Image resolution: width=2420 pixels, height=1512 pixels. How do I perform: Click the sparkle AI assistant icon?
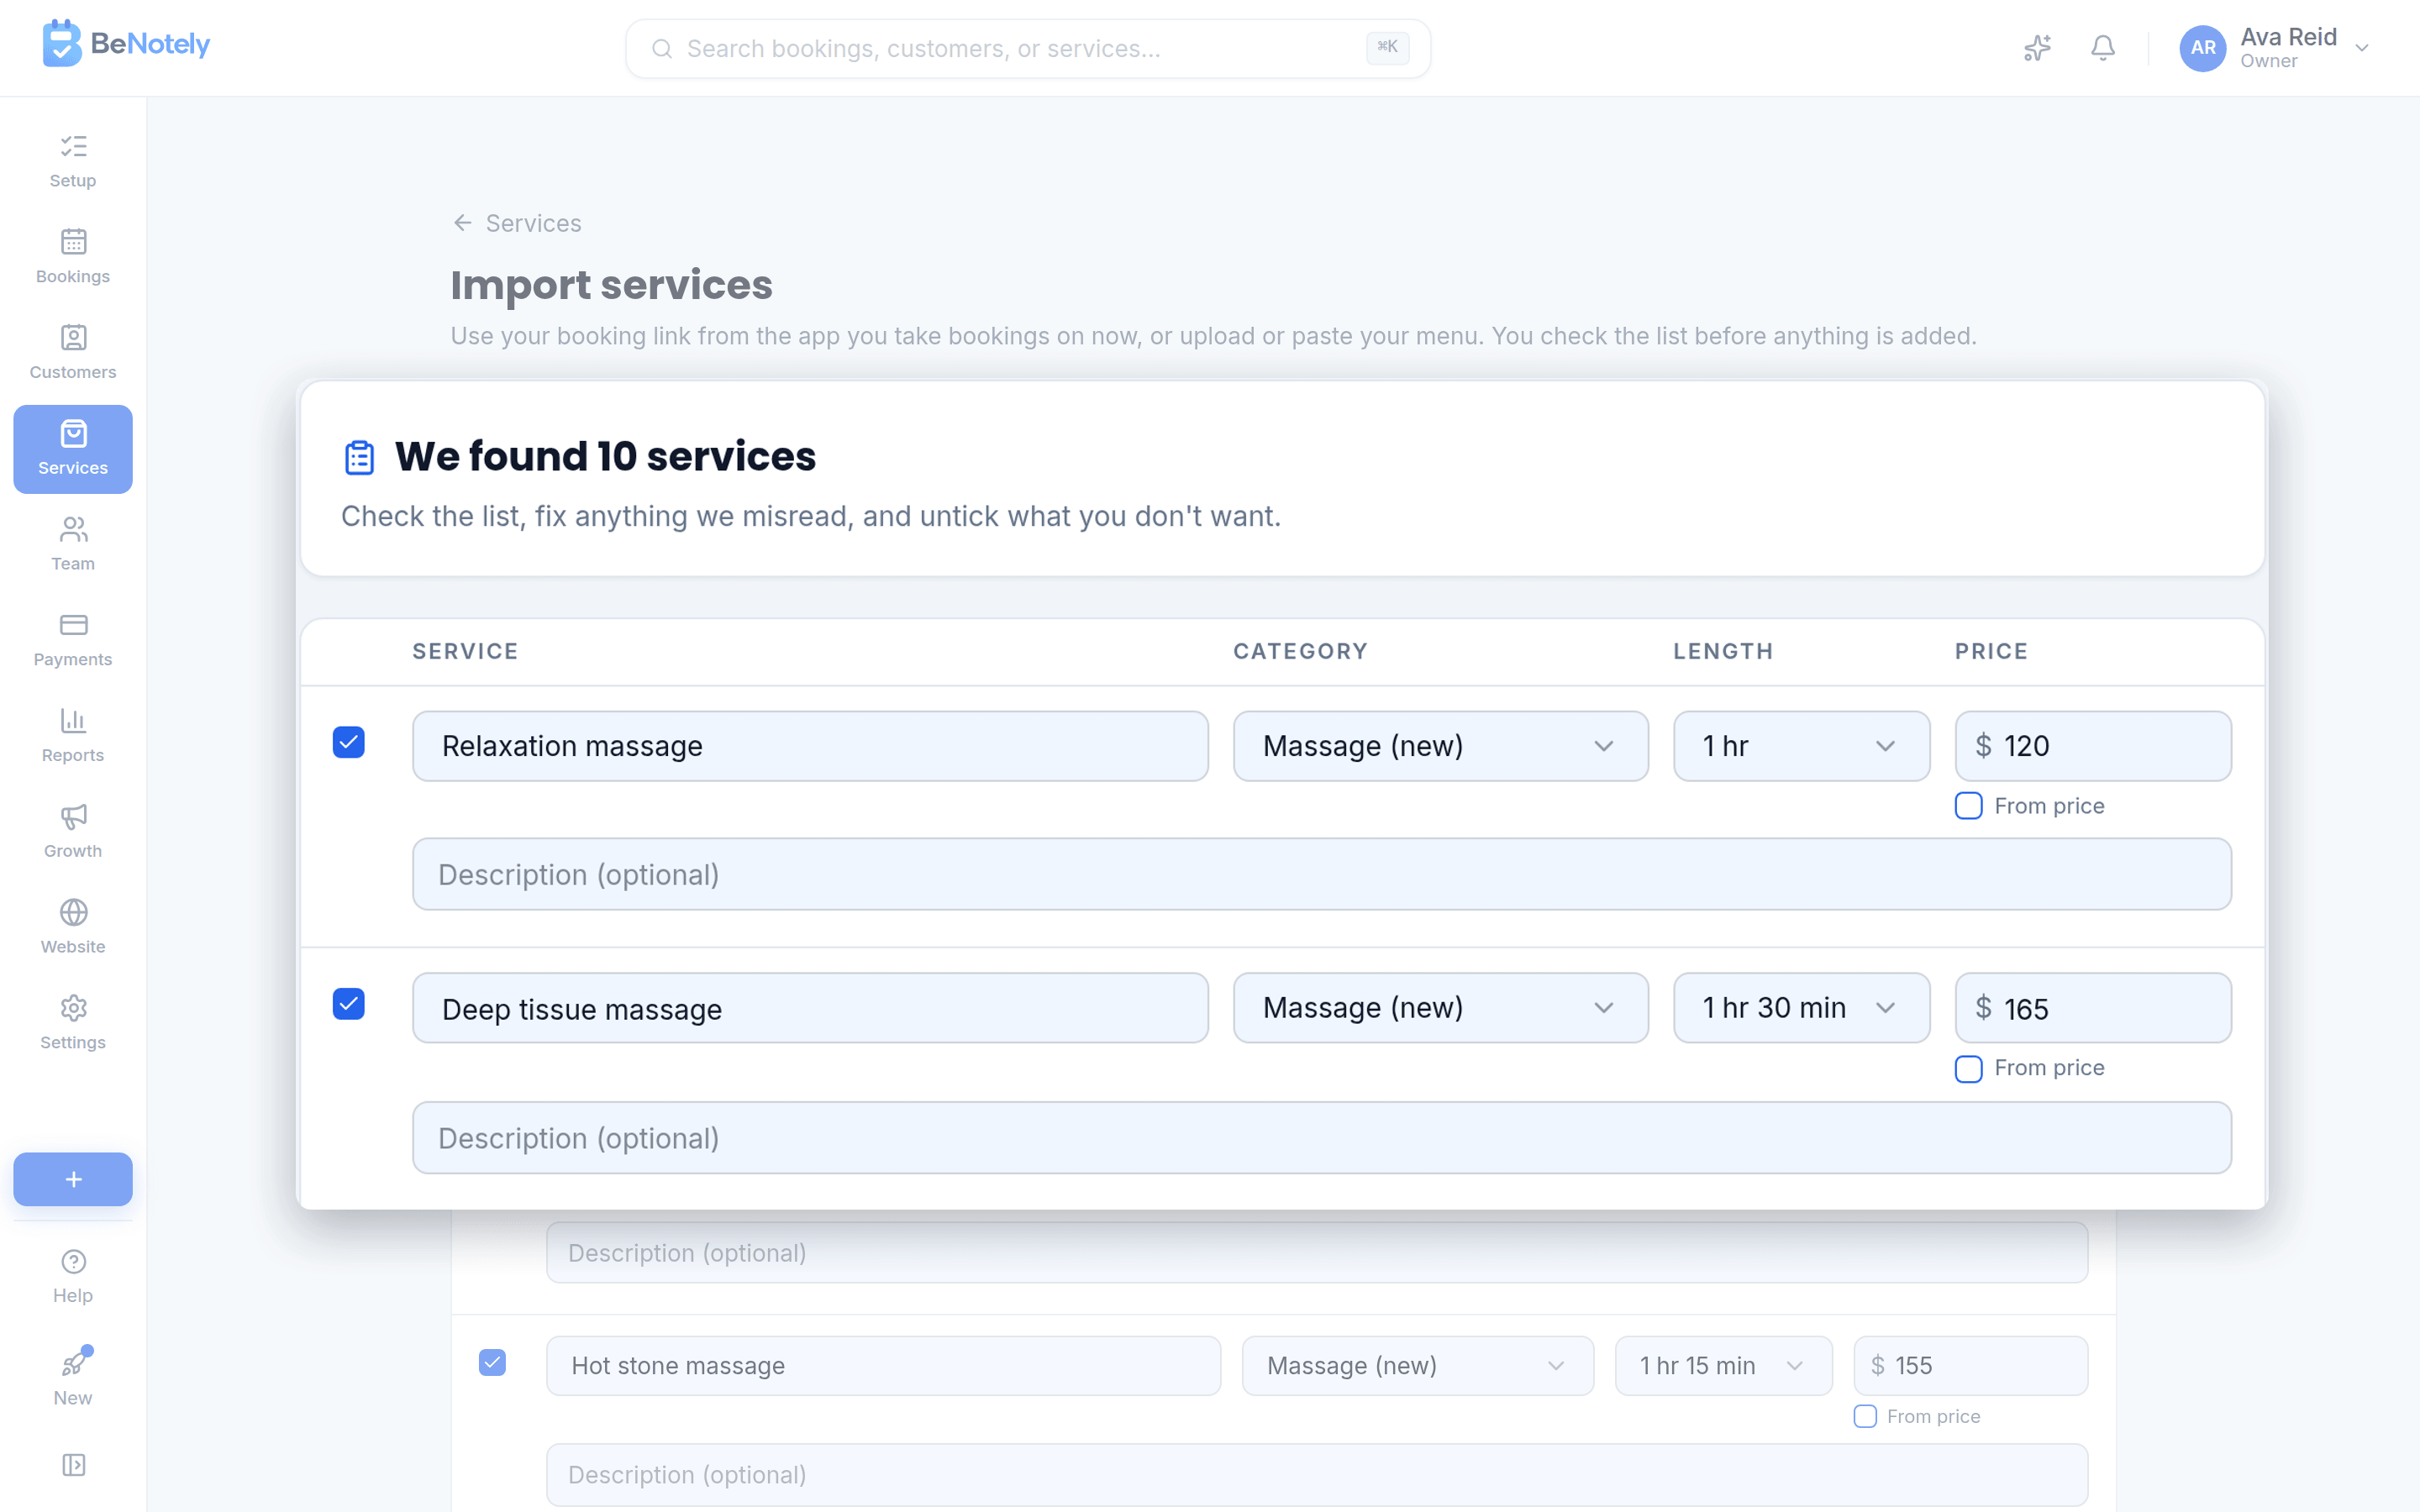tap(2037, 48)
